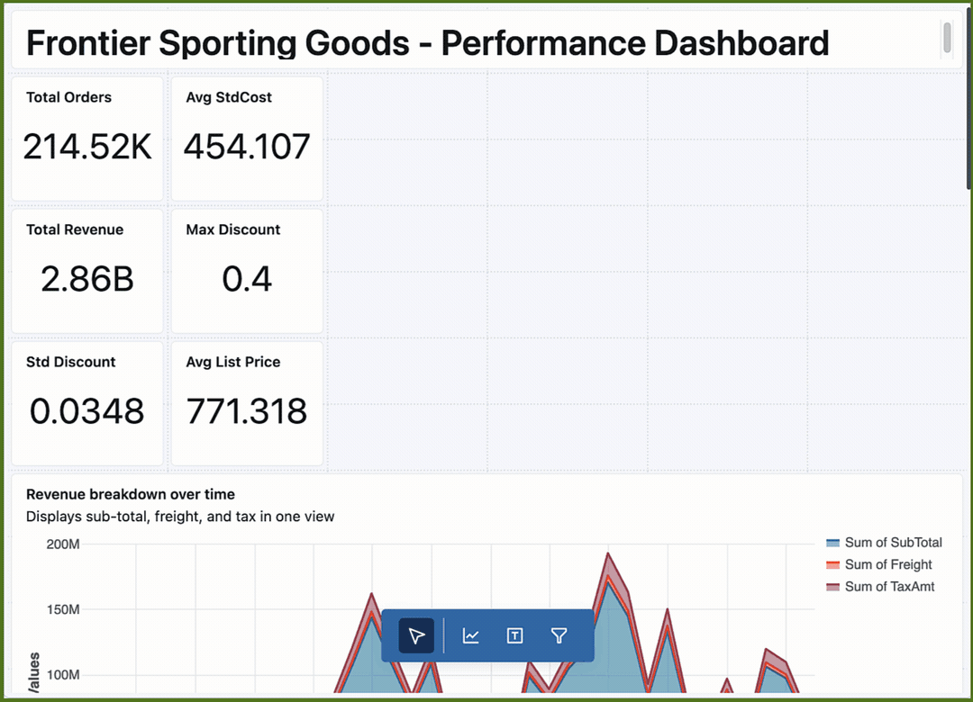This screenshot has width=973, height=702.
Task: Toggle Sum of Freight legend series
Action: click(887, 564)
